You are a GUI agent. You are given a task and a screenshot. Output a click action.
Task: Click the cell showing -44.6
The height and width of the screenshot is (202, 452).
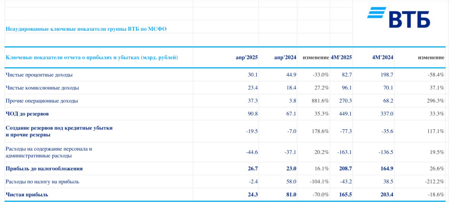pos(252,152)
